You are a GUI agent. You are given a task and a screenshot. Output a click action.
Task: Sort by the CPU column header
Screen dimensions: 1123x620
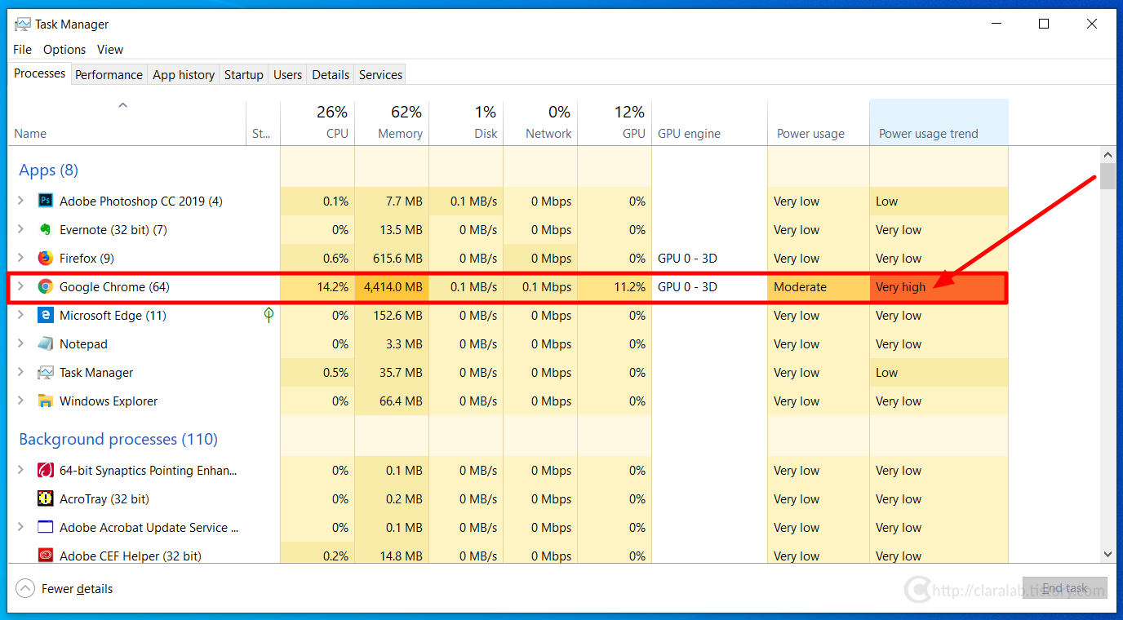pyautogui.click(x=317, y=123)
